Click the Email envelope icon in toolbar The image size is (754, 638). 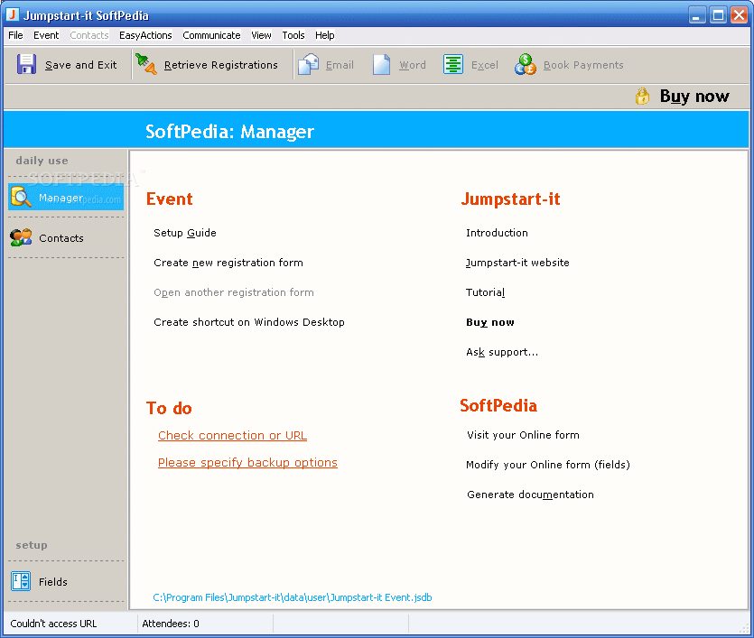(308, 64)
